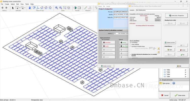
Task: Click Cancel in shading definition dialog
Action: pos(182,50)
